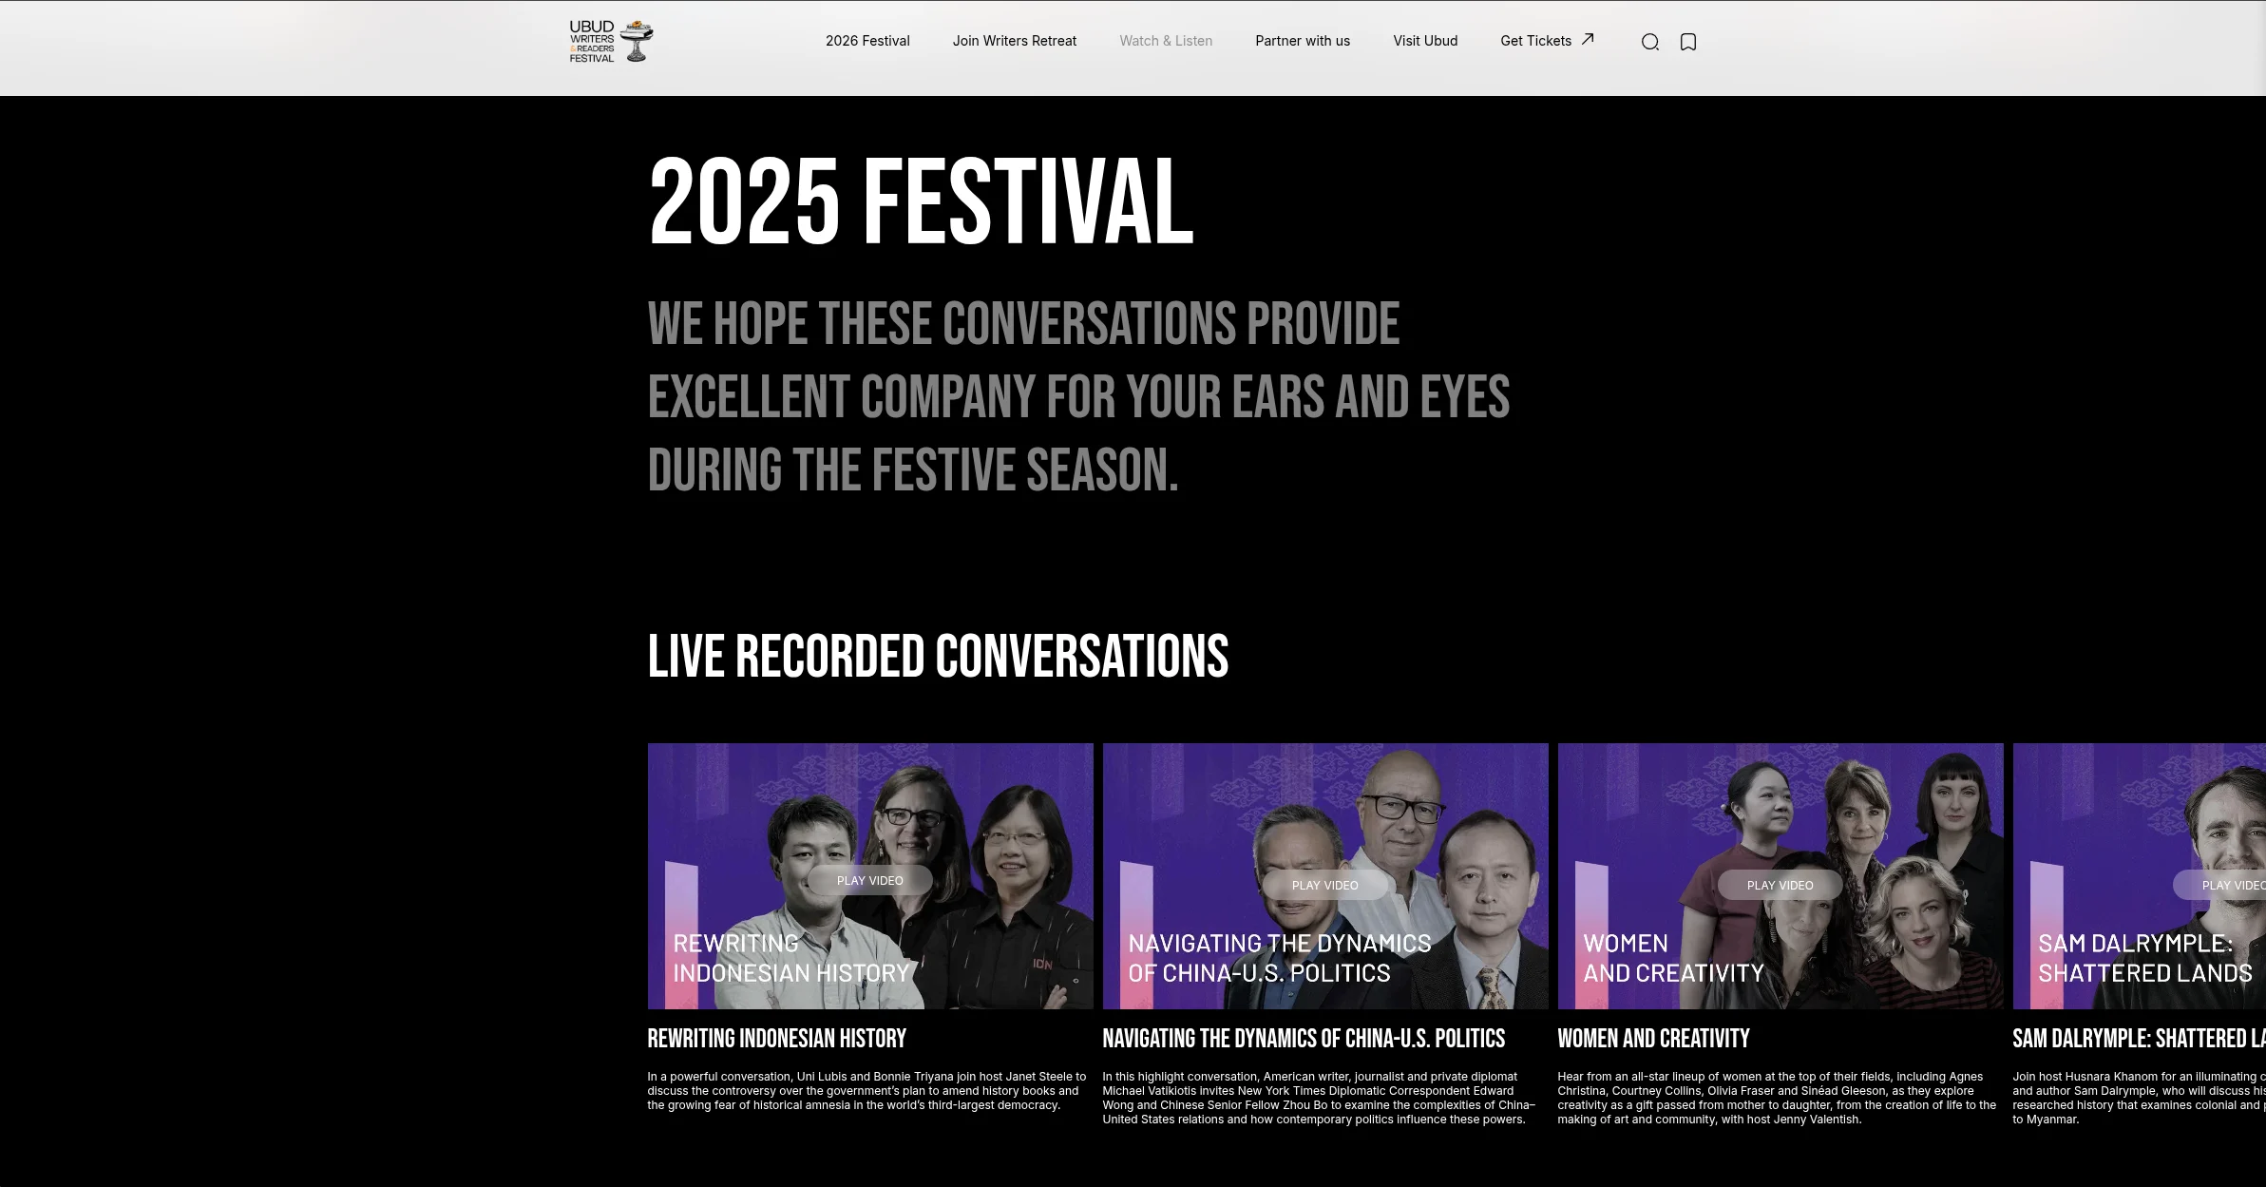Go to the Visit Ubud page
Screen dimensions: 2266x1187
1425,41
